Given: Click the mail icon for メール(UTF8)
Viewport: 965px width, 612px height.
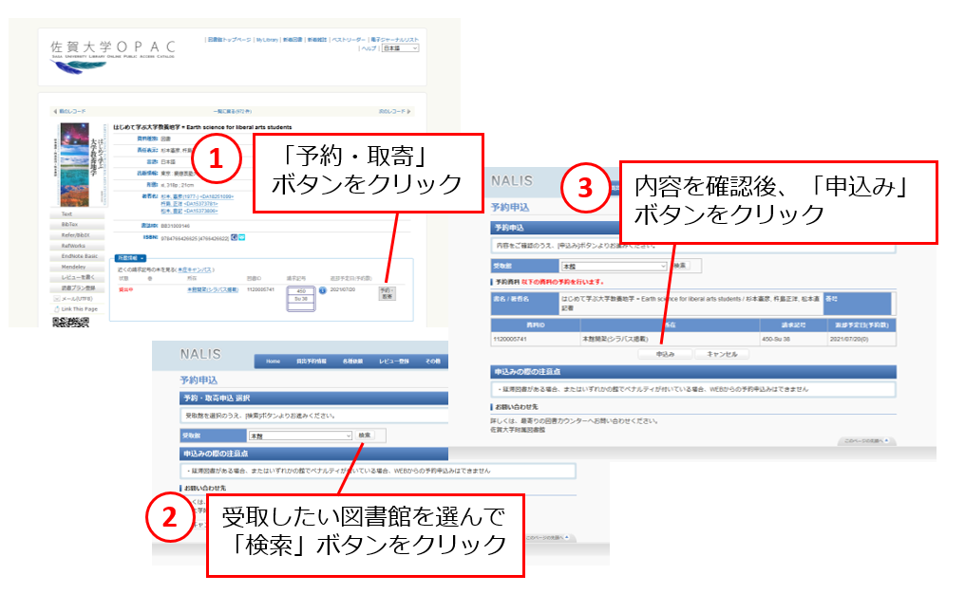Looking at the screenshot, I should coord(55,298).
